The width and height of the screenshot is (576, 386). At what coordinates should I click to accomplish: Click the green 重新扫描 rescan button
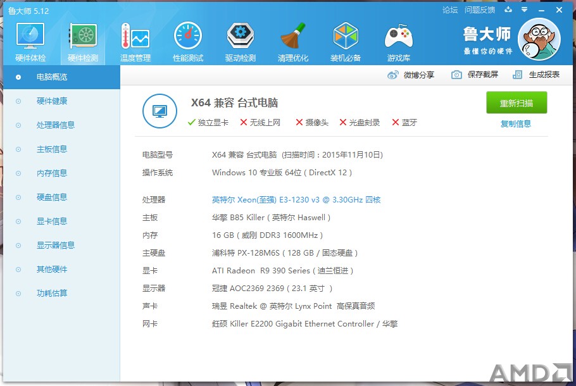[517, 103]
